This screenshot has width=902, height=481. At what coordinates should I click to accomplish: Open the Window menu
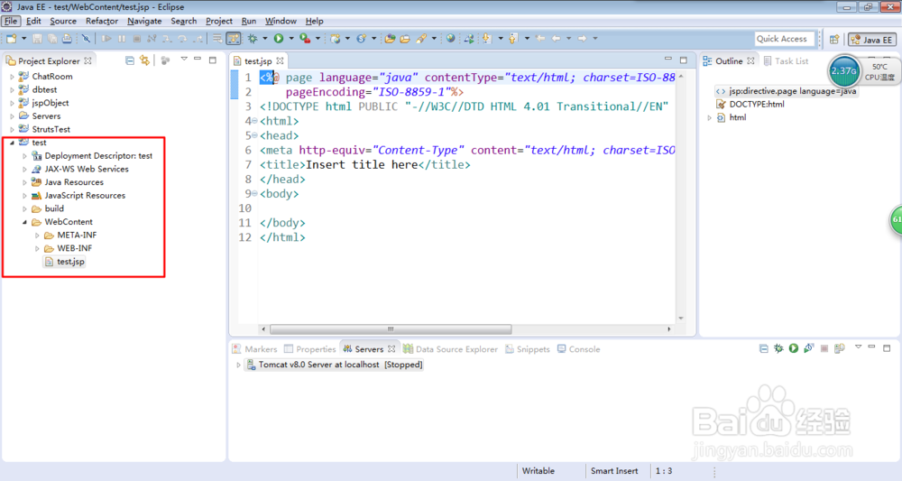tap(281, 22)
